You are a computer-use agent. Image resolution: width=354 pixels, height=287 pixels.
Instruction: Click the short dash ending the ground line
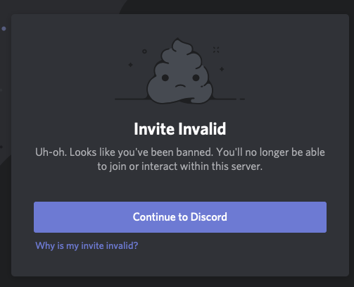242,99
